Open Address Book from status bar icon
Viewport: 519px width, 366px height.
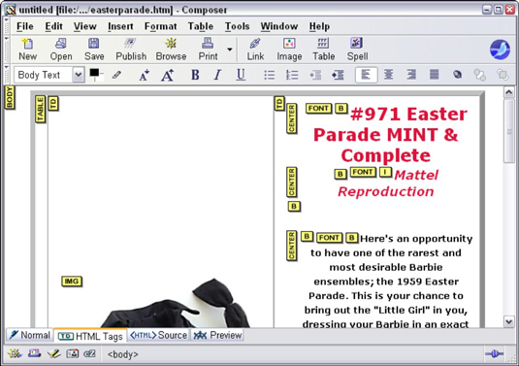(72, 353)
